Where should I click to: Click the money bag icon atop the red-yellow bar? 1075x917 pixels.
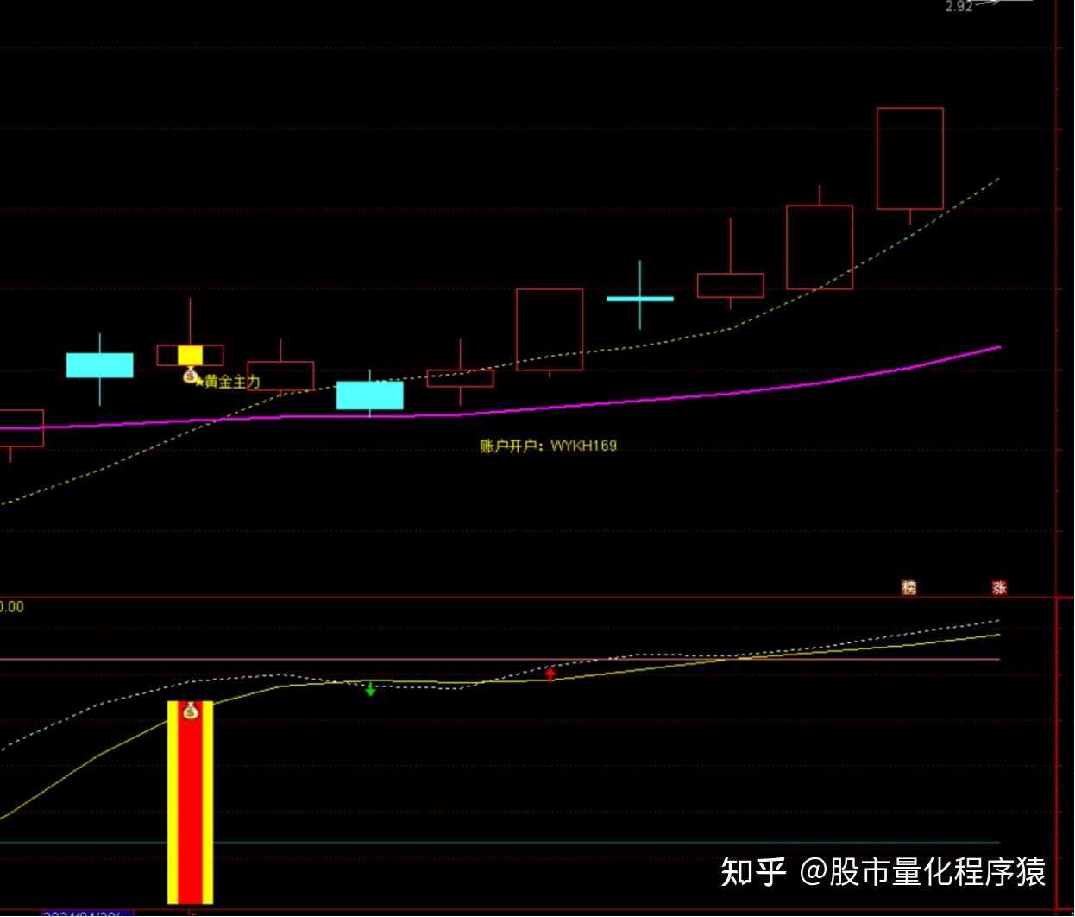click(191, 711)
